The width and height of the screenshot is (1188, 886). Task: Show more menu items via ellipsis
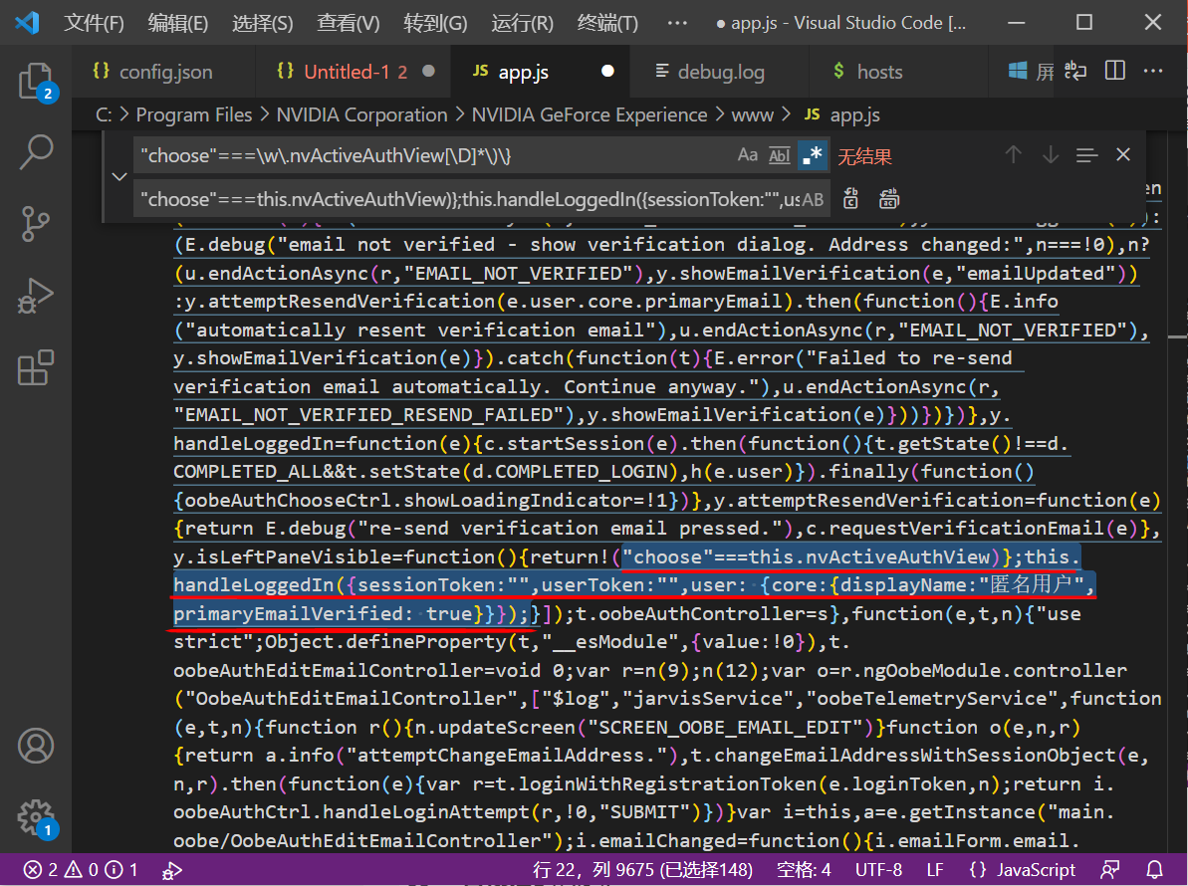pyautogui.click(x=676, y=23)
